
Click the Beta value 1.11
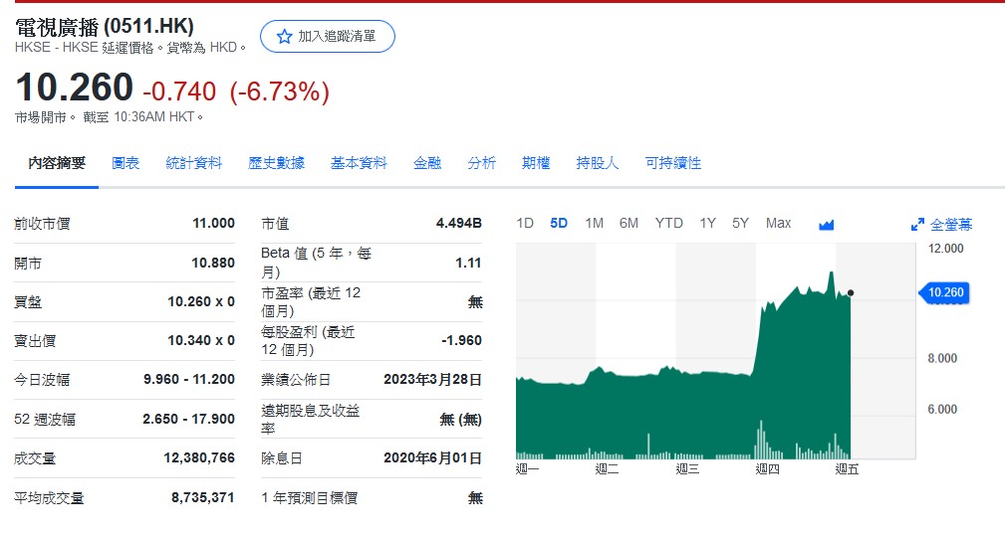(468, 263)
